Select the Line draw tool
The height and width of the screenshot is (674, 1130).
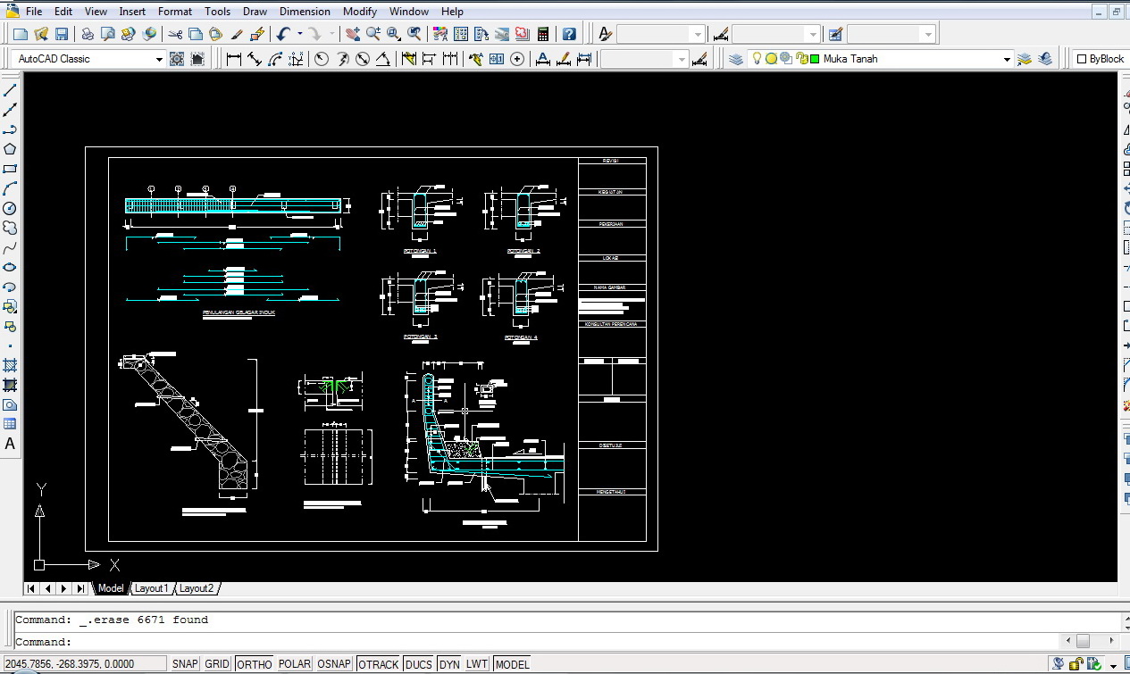pyautogui.click(x=10, y=90)
